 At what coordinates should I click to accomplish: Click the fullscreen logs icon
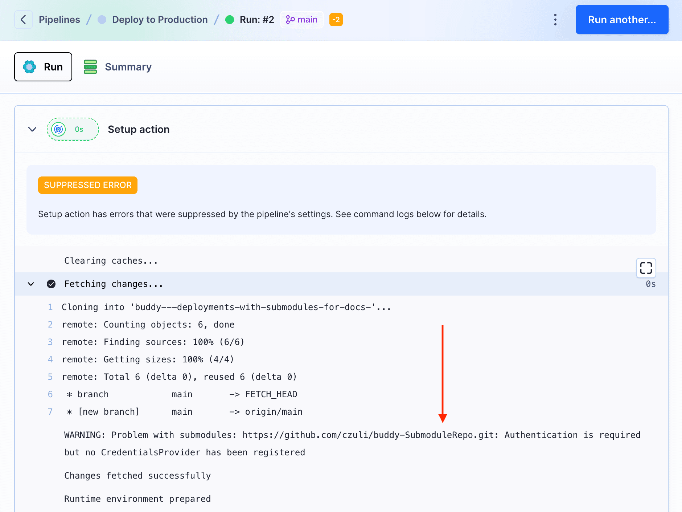point(646,268)
